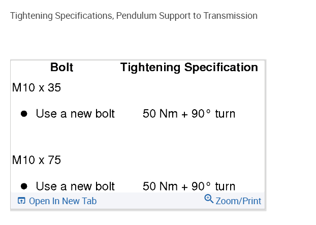Click the Zoom/Print text link
The image size is (316, 225).
click(x=238, y=201)
